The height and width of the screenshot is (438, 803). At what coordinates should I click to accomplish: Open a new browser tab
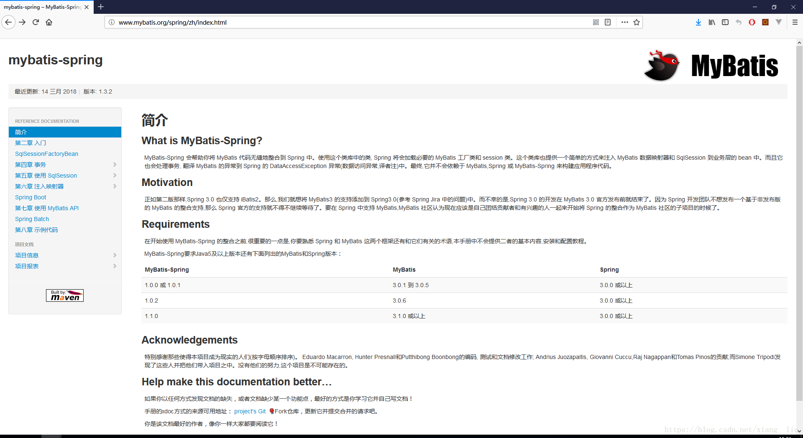pyautogui.click(x=101, y=7)
